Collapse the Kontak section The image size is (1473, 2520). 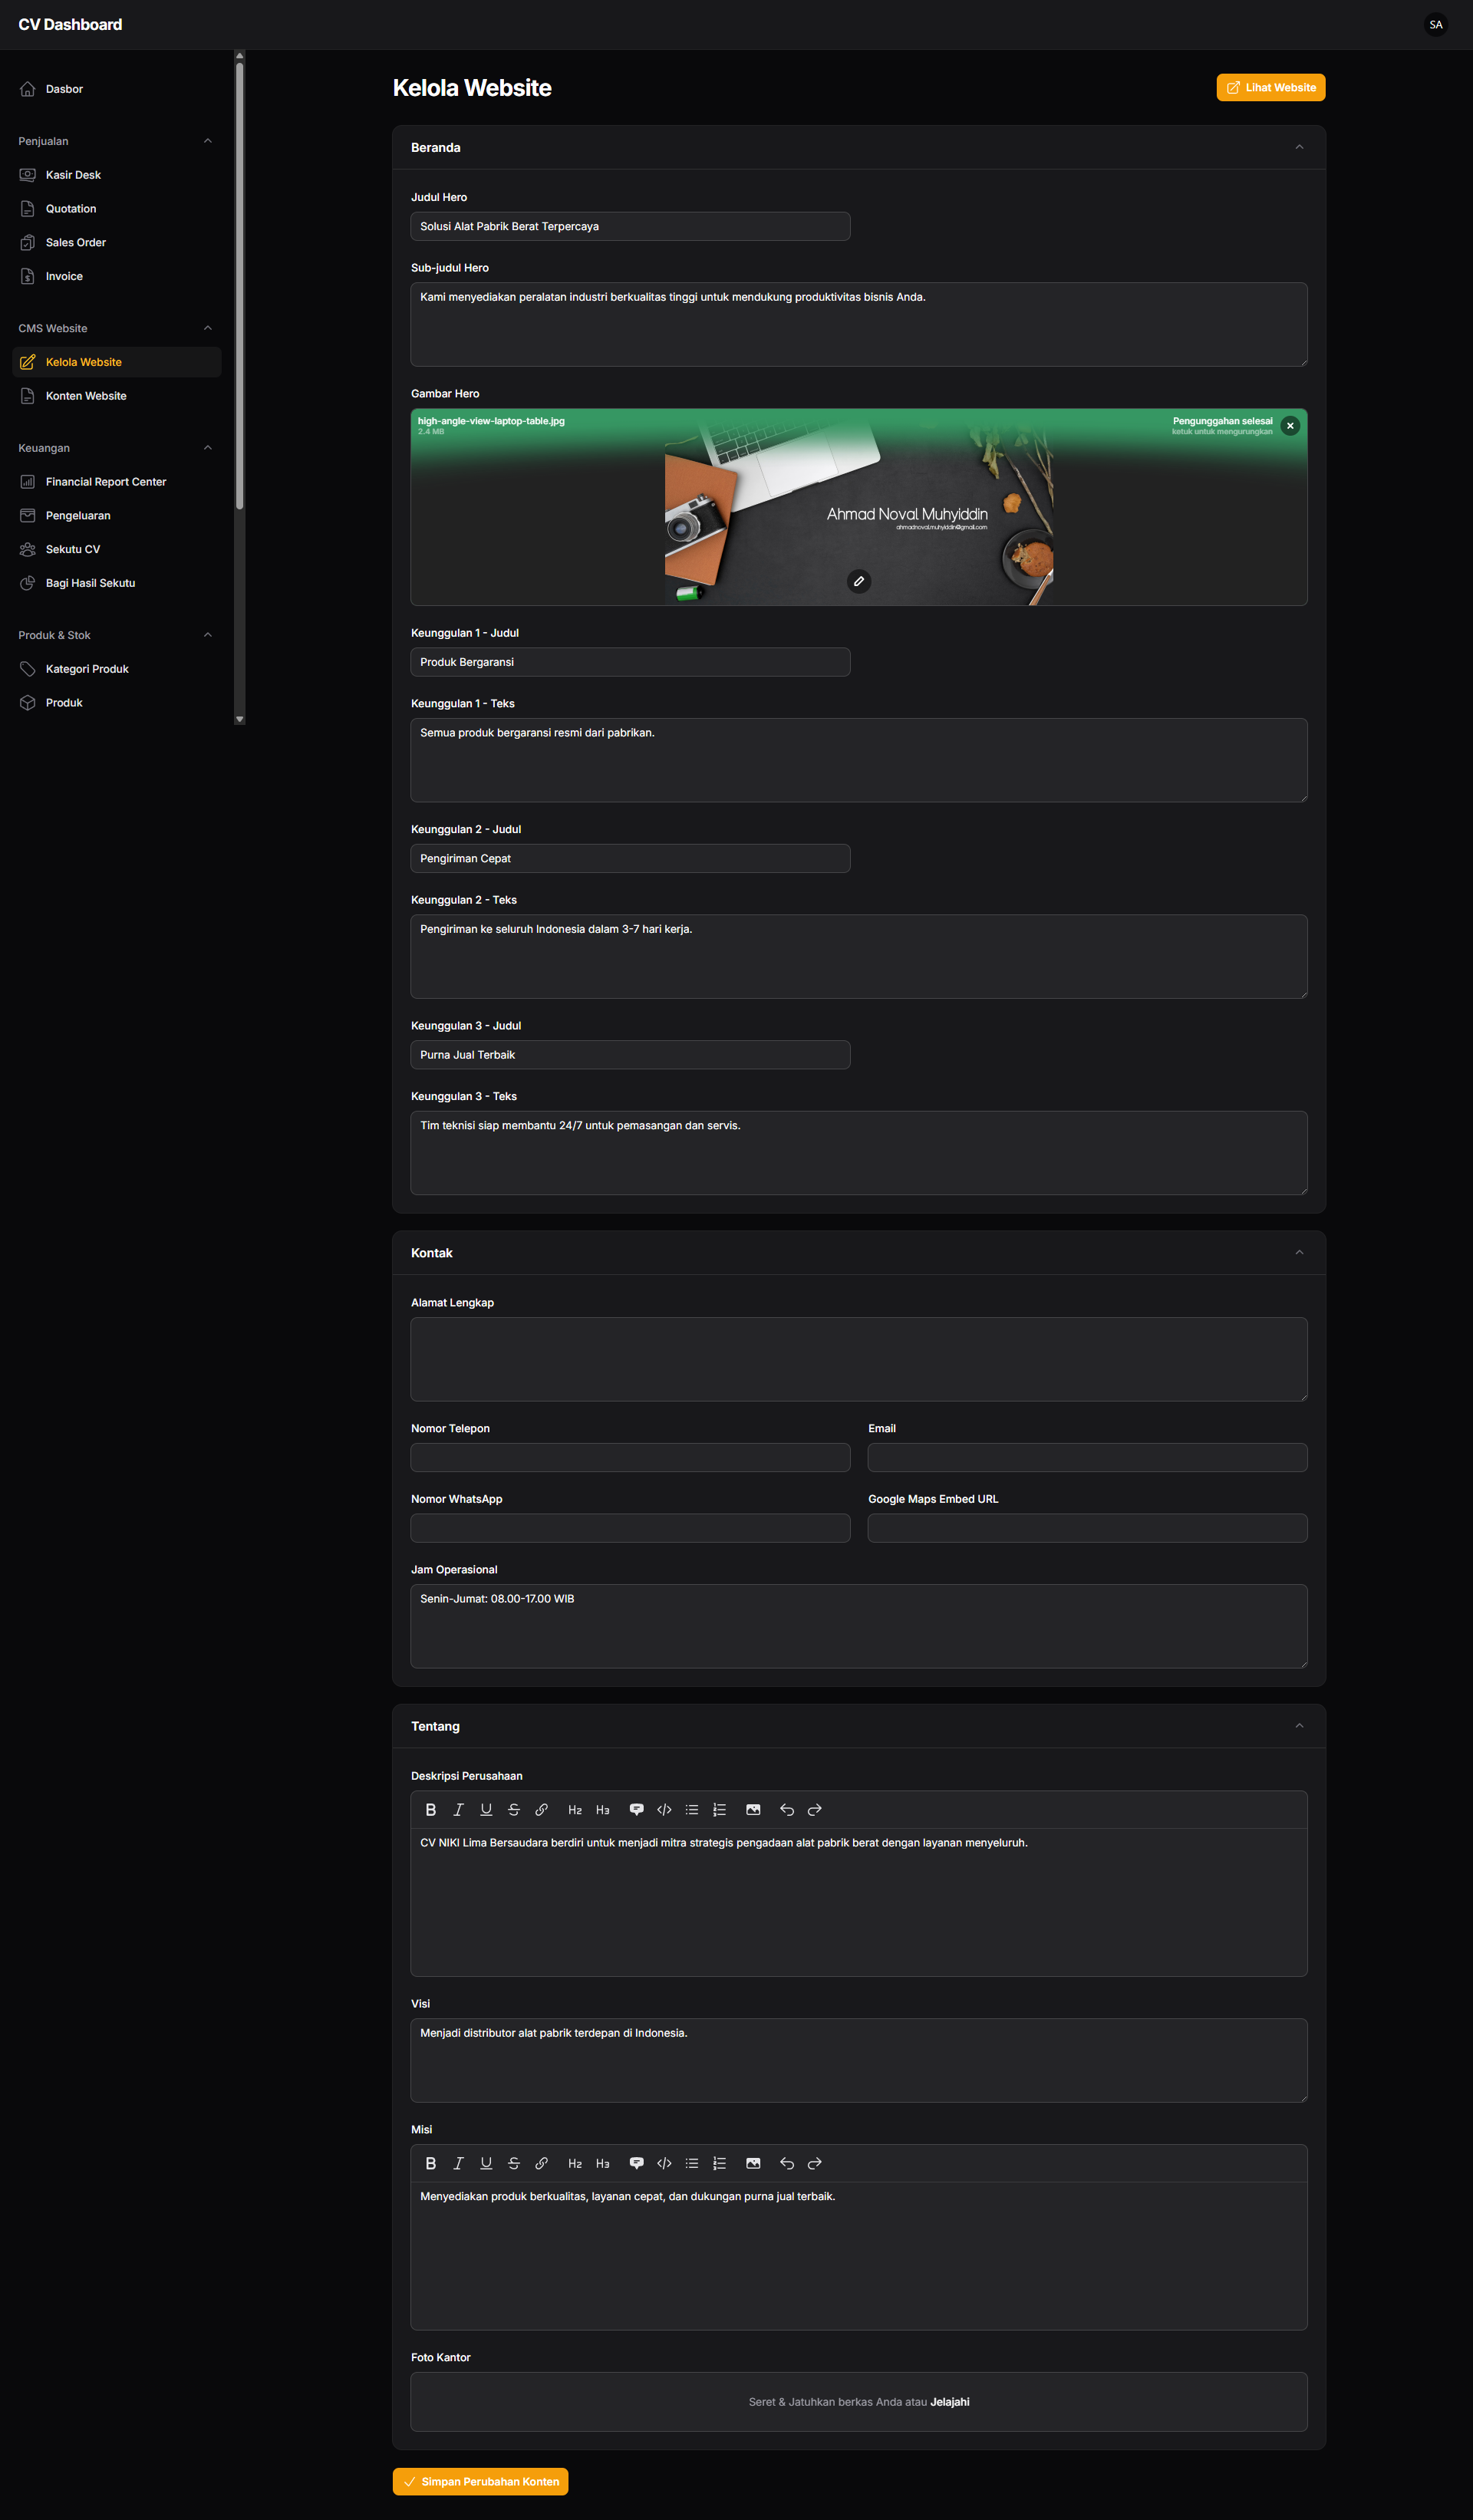(1299, 1253)
